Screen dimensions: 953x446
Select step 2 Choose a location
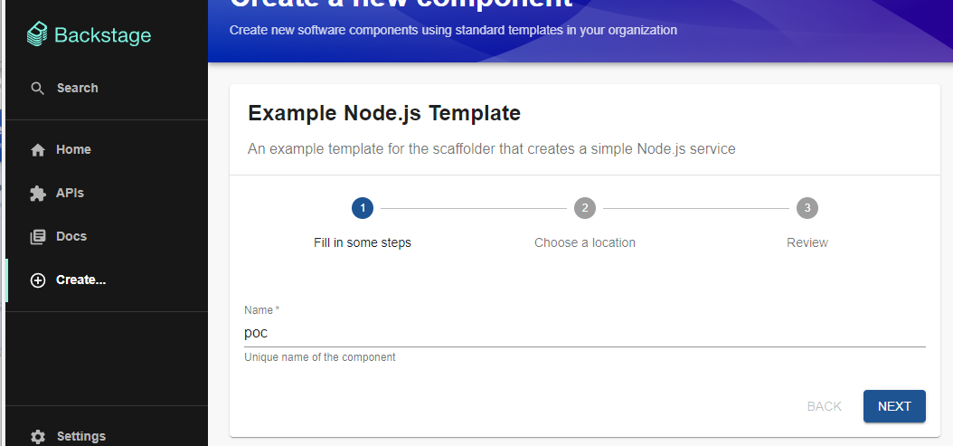(x=585, y=242)
